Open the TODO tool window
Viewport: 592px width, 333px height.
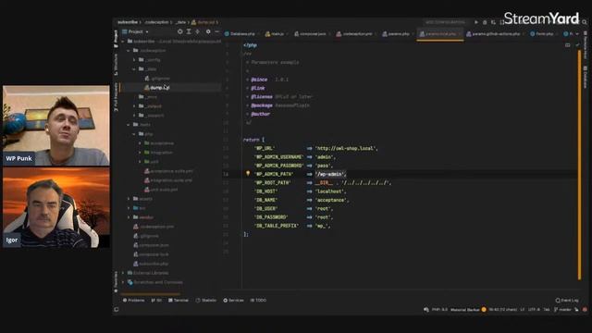(258, 301)
